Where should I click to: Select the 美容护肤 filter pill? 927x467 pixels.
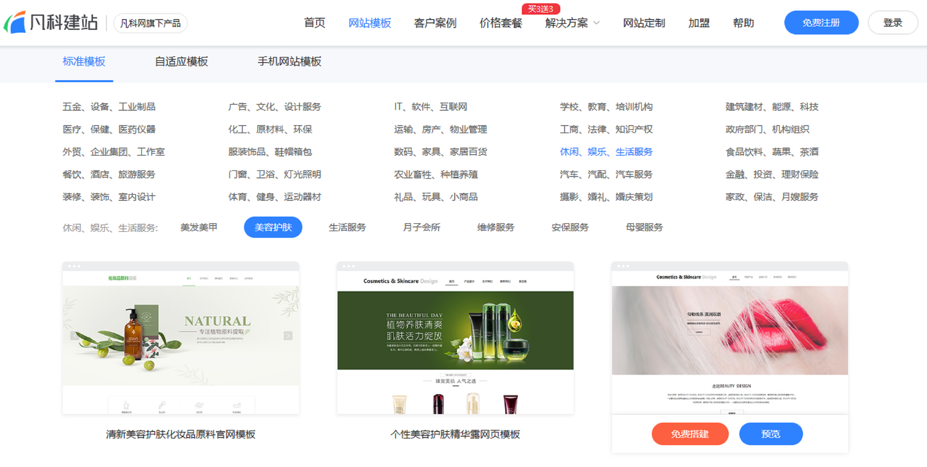coord(273,227)
